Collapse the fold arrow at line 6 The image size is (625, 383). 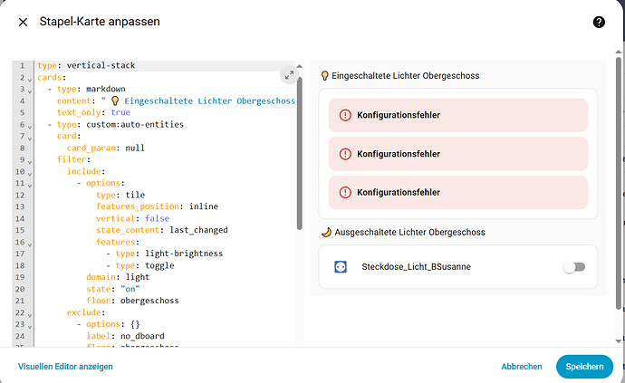30,127
